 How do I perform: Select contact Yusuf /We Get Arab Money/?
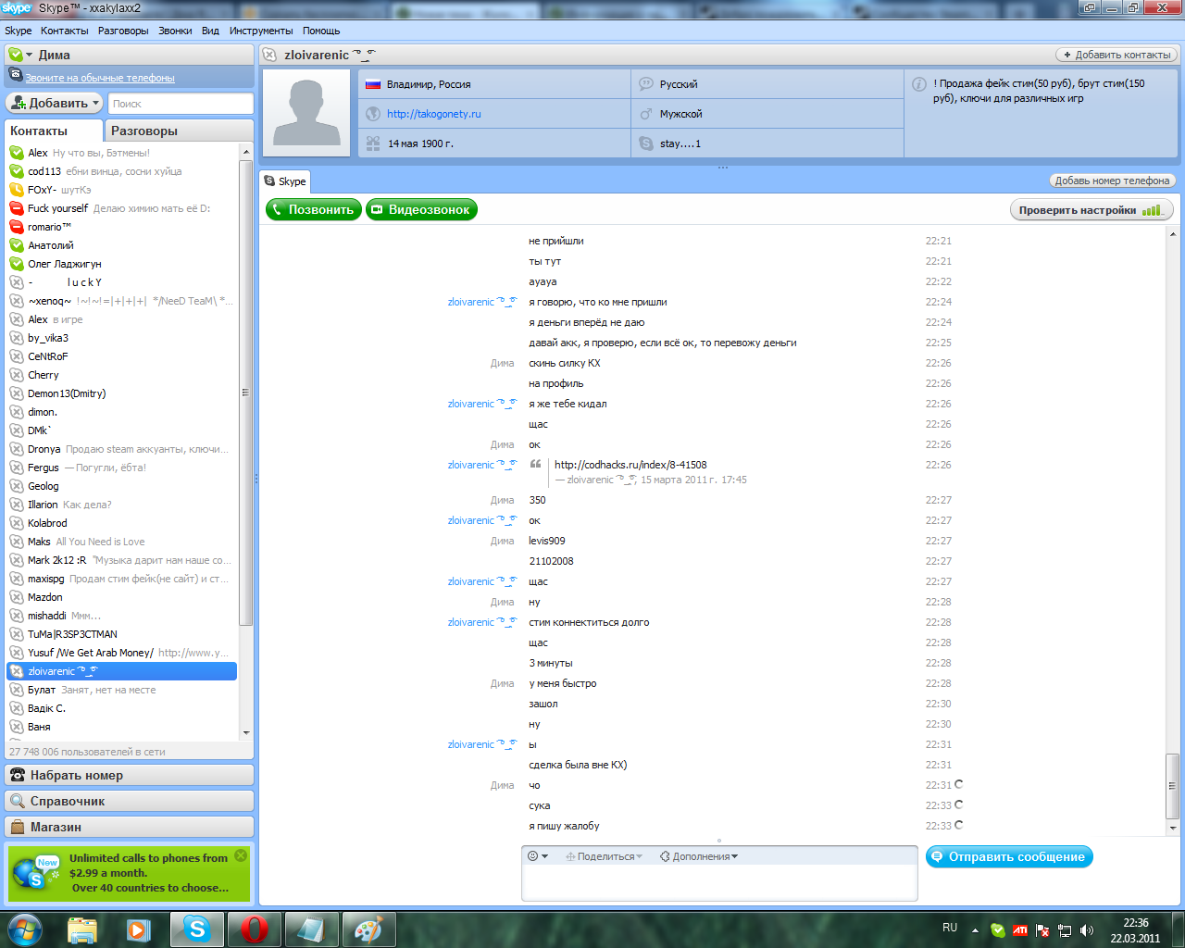point(121,653)
